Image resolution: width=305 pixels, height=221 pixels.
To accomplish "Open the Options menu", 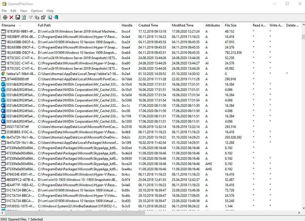I will tap(37, 11).
